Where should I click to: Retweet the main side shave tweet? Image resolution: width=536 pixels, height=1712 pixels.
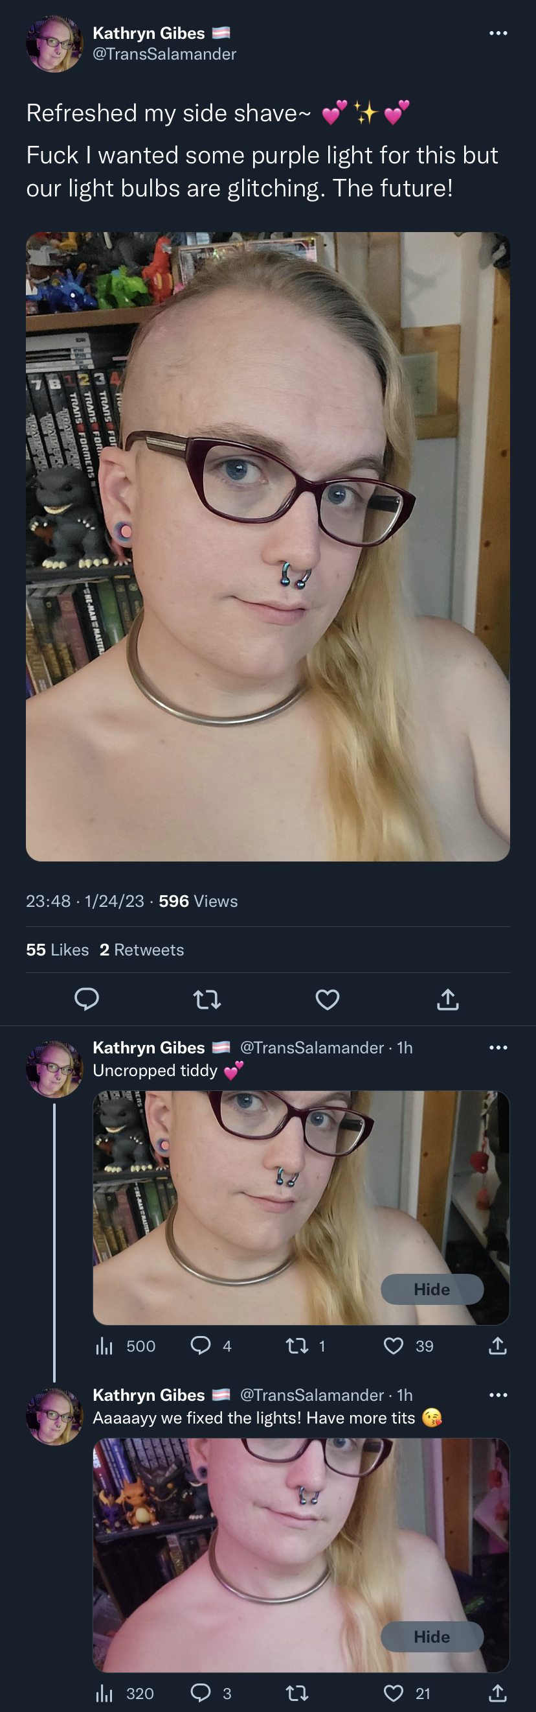[x=207, y=999]
